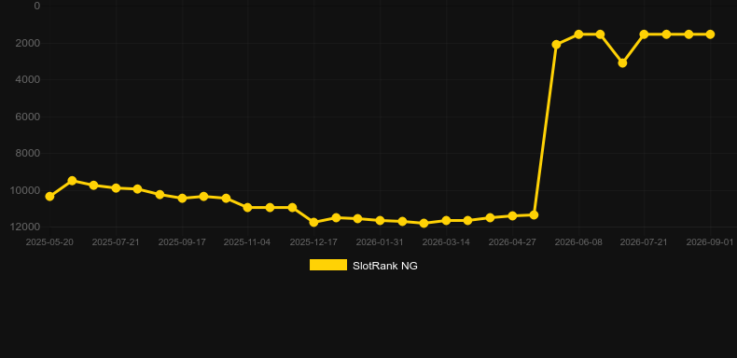Click the 2026-04-27 axis date label
737x358 pixels.
pyautogui.click(x=512, y=242)
